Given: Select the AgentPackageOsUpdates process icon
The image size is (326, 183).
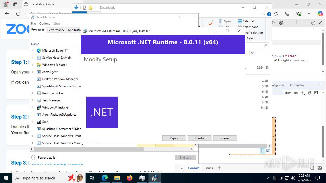Looking at the screenshot, I should tap(39, 115).
